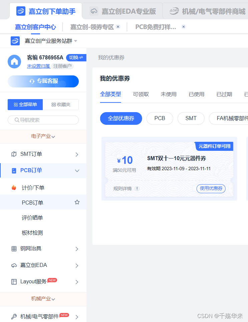This screenshot has height=322, width=248.
Task: Filter coupons by SMT pill
Action: pyautogui.click(x=191, y=118)
